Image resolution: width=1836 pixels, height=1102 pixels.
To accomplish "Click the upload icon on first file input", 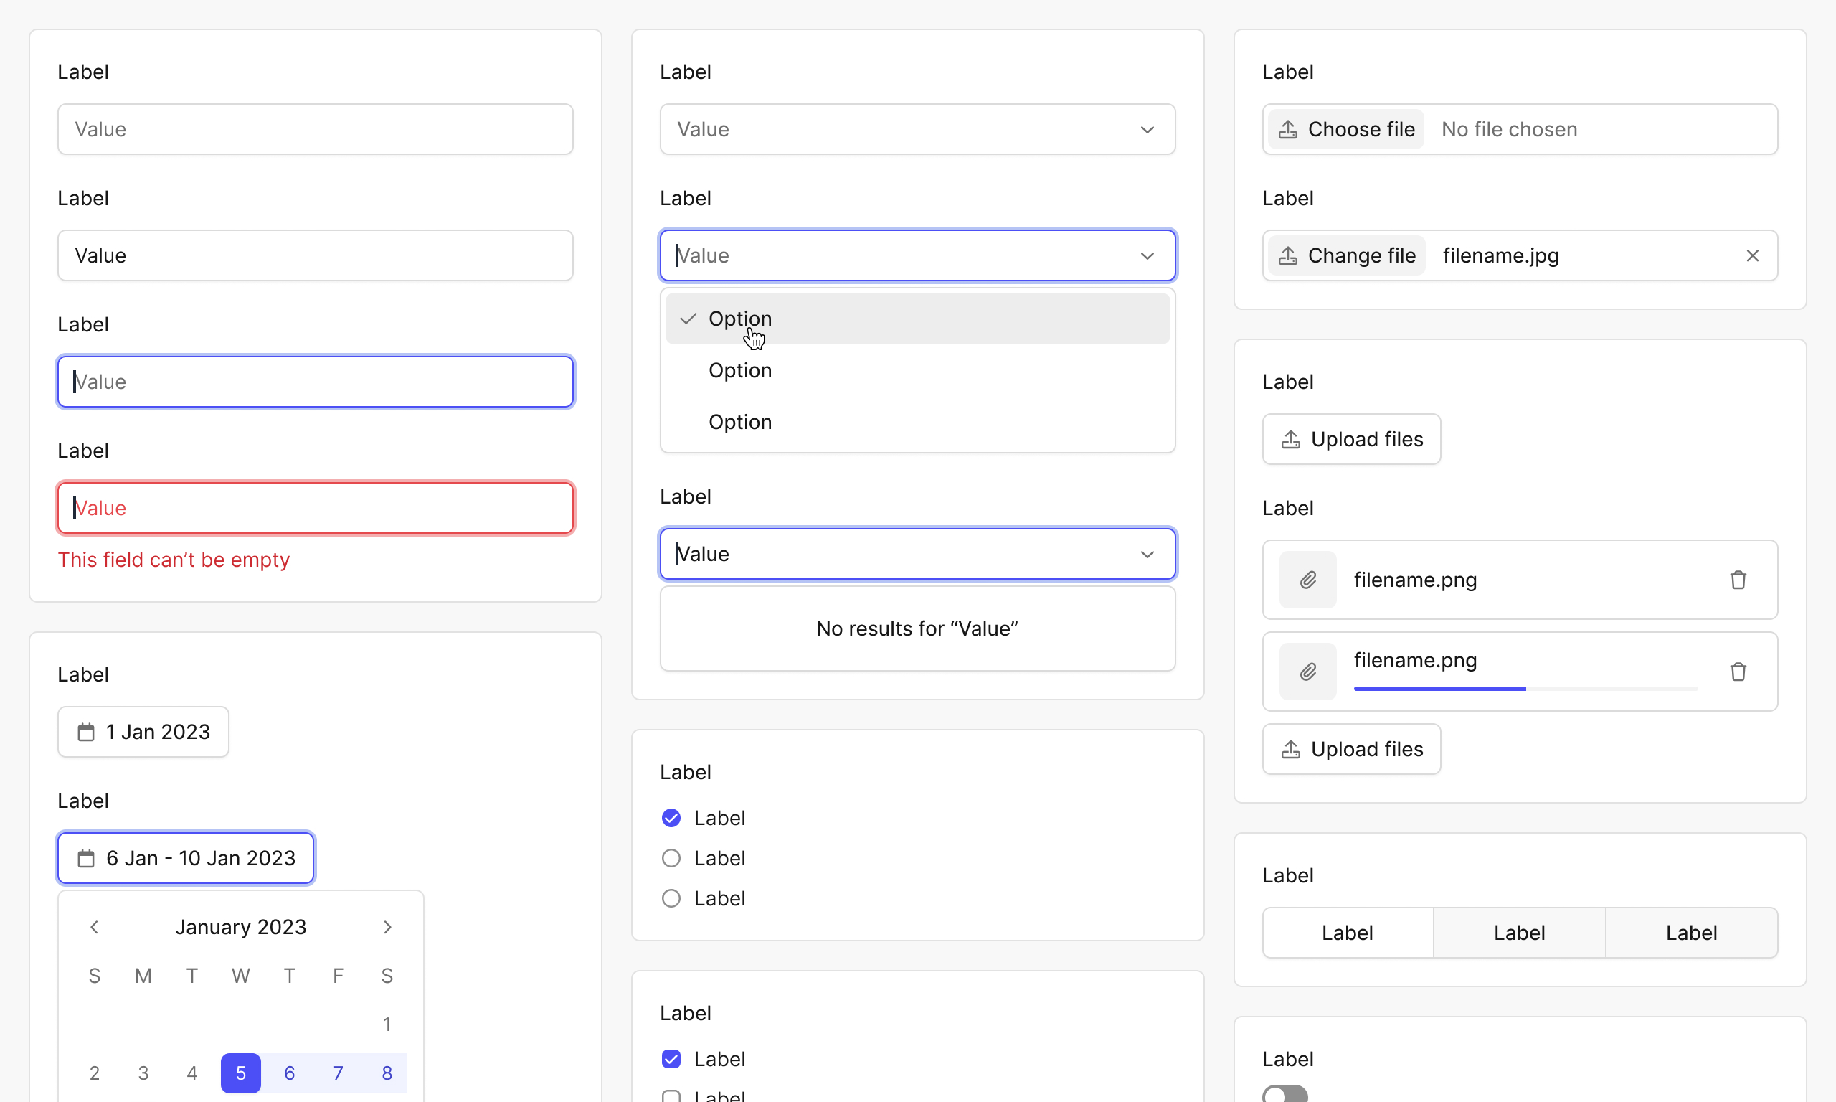I will 1289,128.
